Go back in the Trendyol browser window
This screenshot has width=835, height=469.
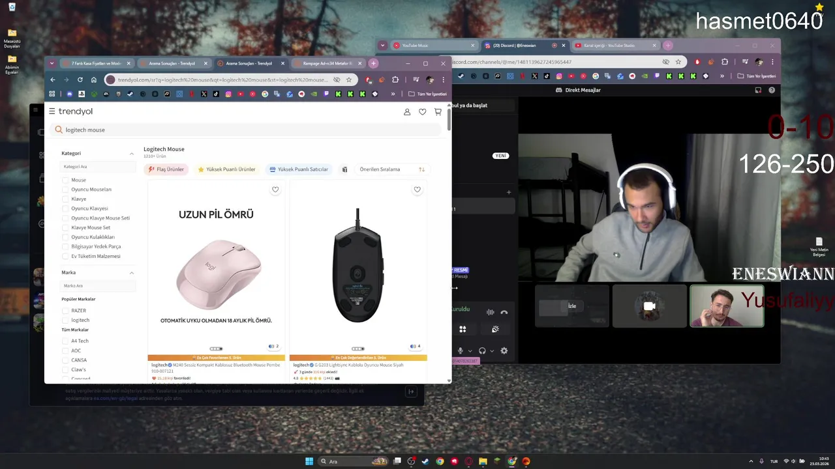pos(53,79)
